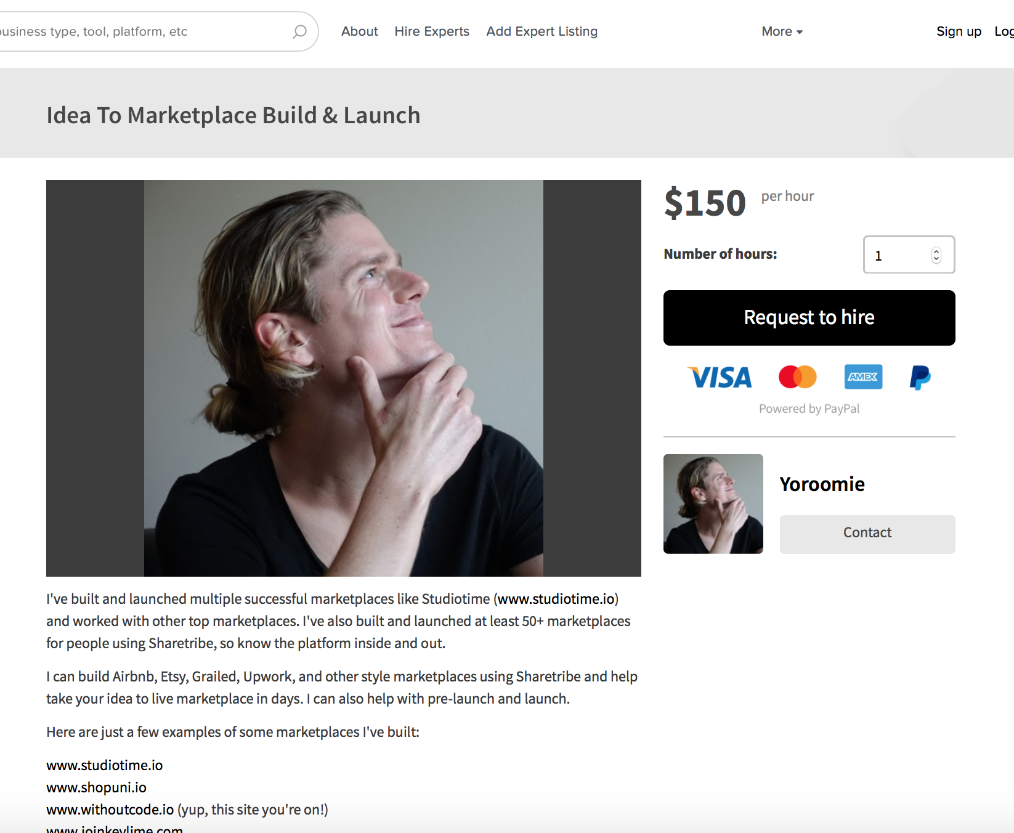Select the PayPal payment icon
This screenshot has width=1014, height=833.
point(919,377)
